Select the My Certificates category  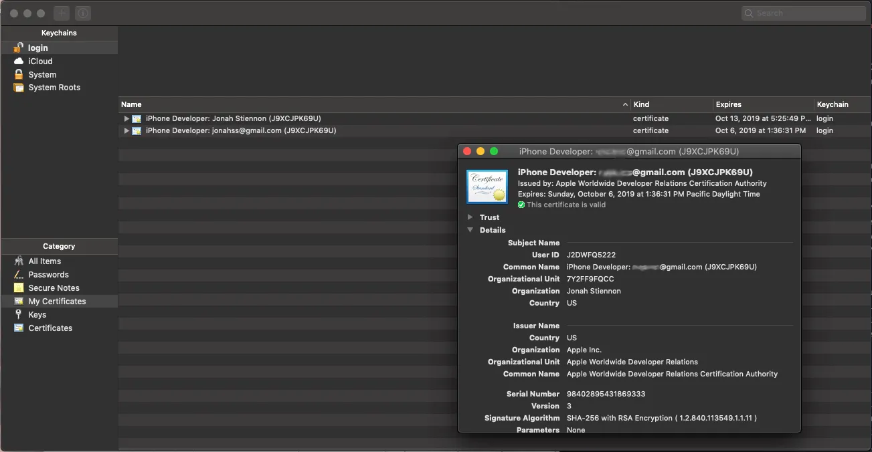point(59,302)
